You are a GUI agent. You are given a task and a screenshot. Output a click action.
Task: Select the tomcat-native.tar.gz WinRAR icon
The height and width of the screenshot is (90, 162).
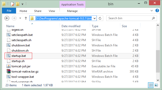(x=9, y=72)
